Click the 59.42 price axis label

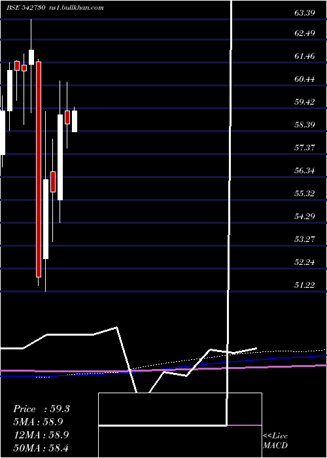(305, 102)
